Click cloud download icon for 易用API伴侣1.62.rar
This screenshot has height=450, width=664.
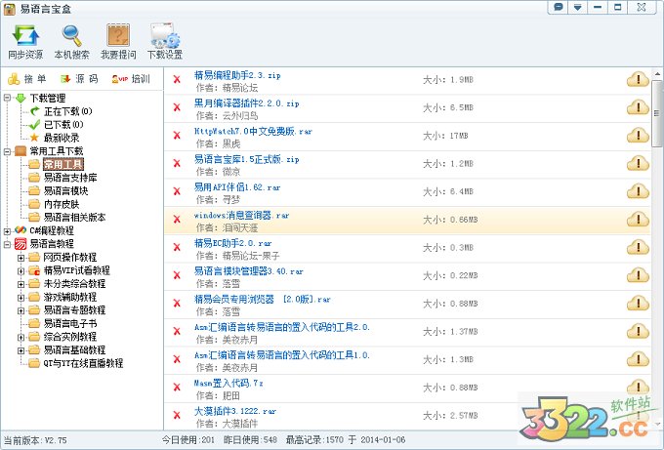point(638,191)
